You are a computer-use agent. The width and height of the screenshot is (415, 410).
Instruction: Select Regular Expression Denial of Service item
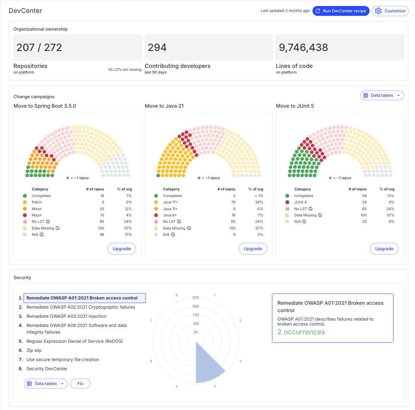point(74,341)
